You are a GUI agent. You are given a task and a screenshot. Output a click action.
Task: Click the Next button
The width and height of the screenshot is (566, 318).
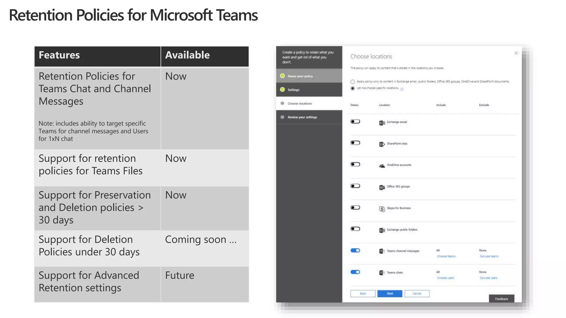390,293
